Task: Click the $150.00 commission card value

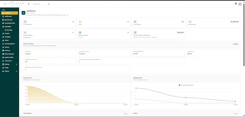Action: coord(180,33)
